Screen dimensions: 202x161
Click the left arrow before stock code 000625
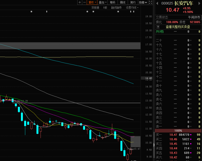157,3
